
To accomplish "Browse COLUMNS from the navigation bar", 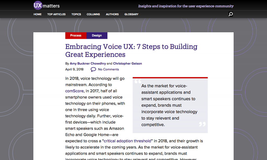I will pyautogui.click(x=93, y=14).
